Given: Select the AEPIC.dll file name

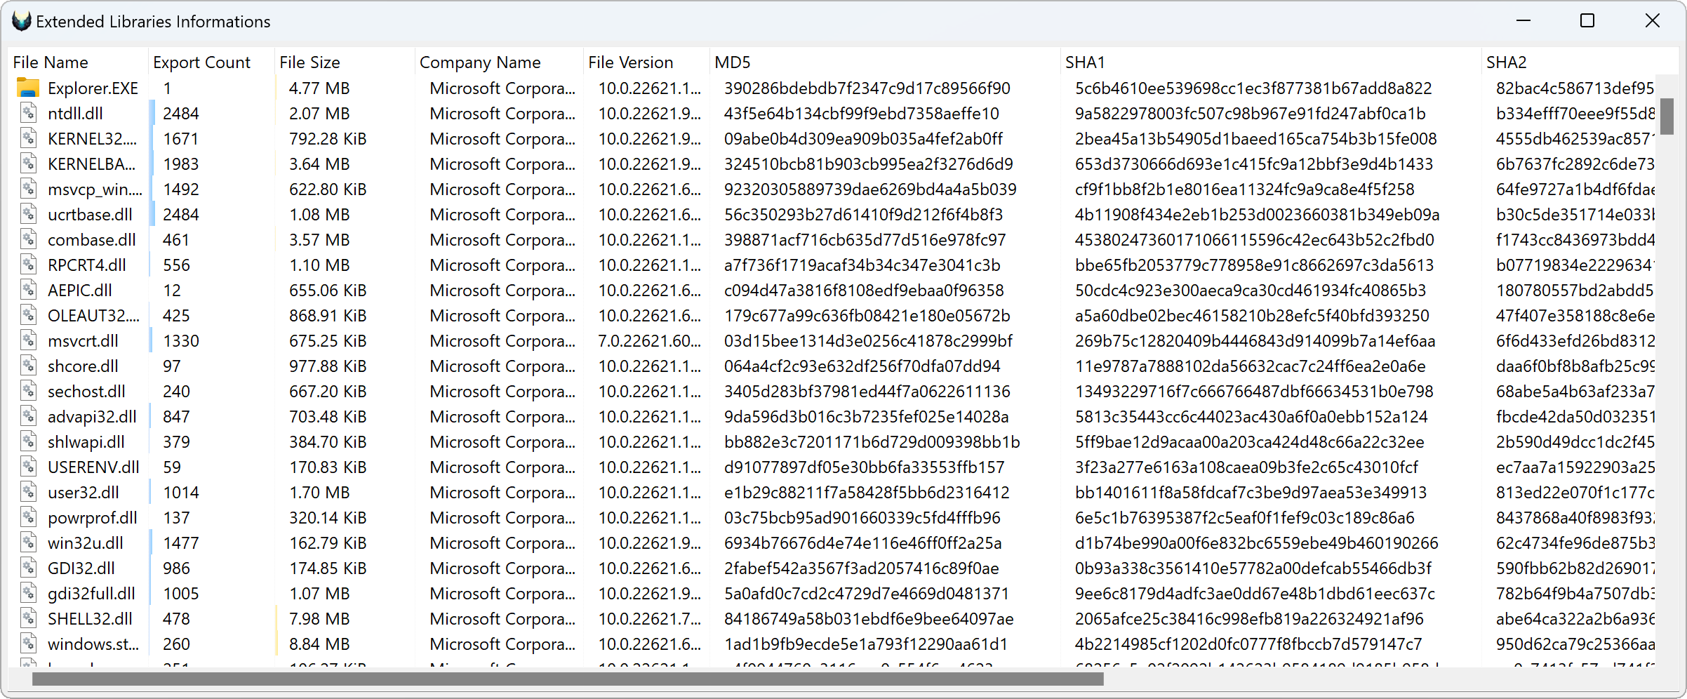Looking at the screenshot, I should click(x=80, y=290).
